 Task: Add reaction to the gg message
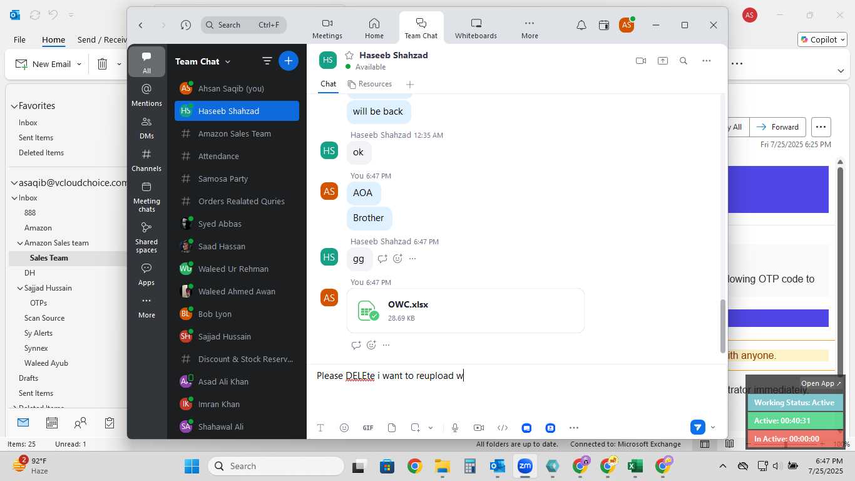coord(397,259)
